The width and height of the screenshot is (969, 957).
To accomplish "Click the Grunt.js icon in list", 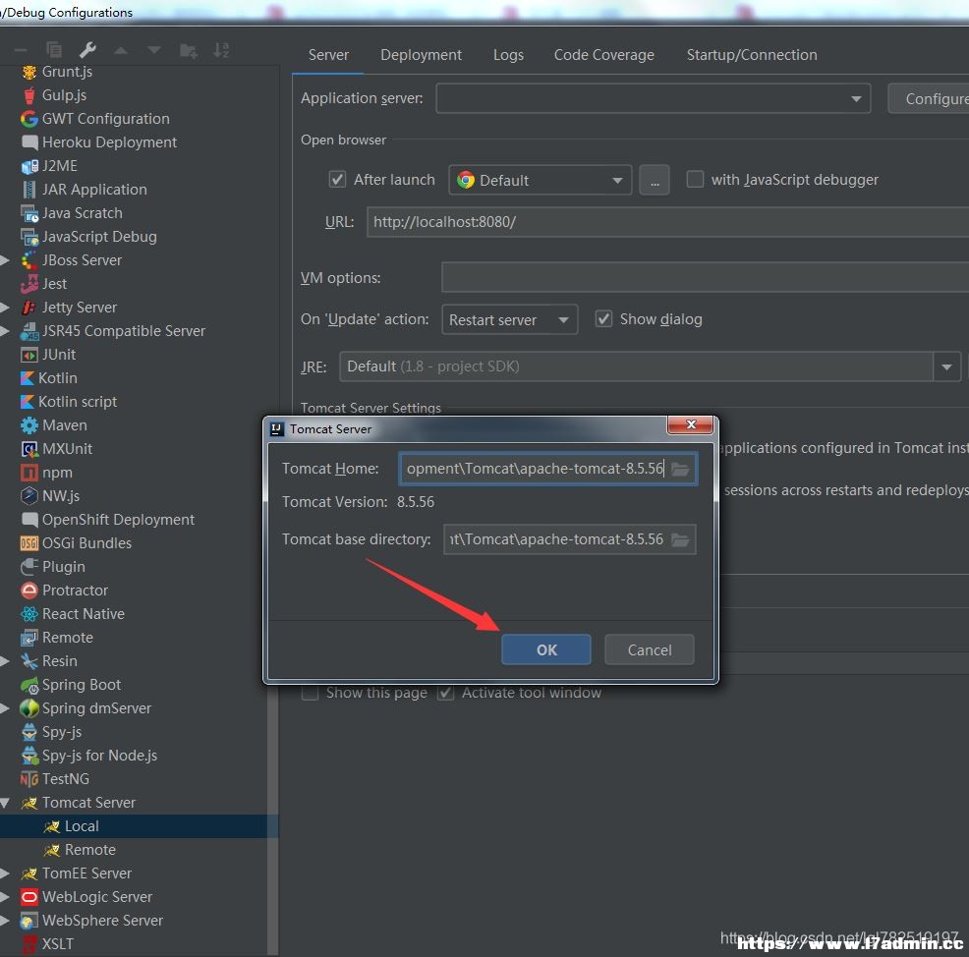I will coord(29,73).
